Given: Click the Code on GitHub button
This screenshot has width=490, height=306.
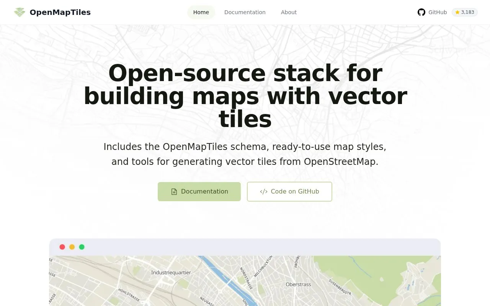Looking at the screenshot, I should 289,192.
